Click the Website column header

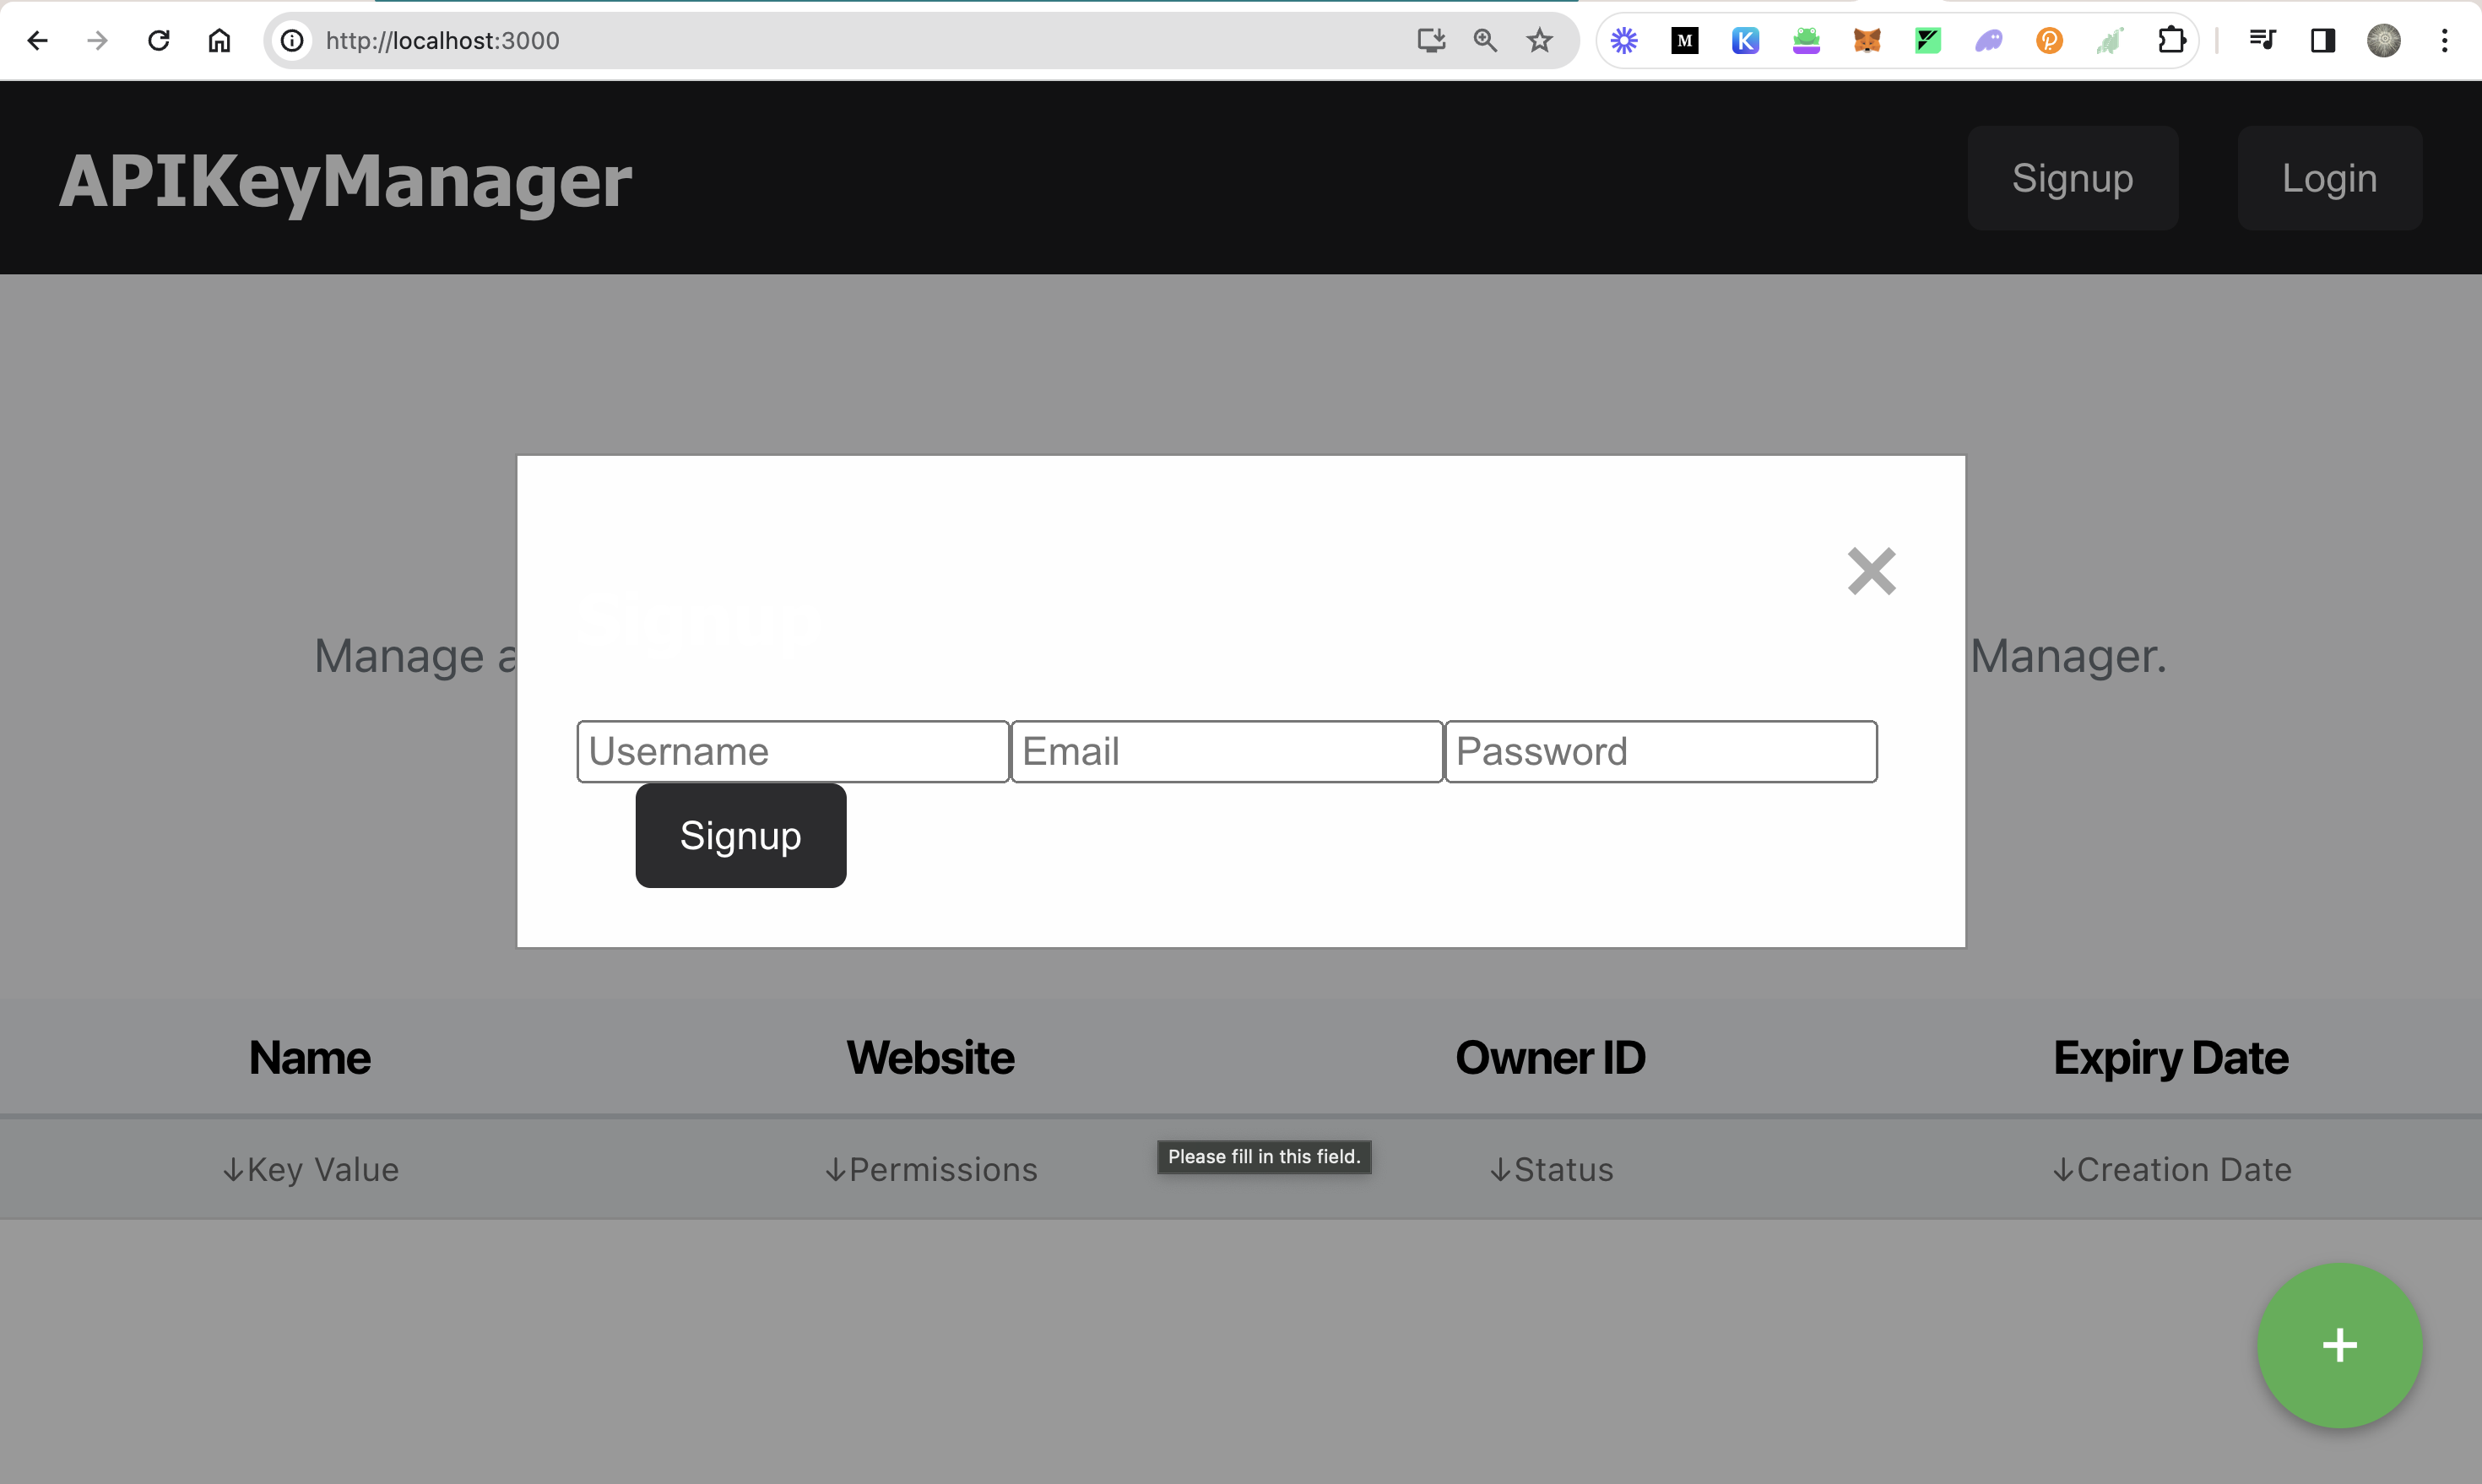click(x=930, y=1057)
